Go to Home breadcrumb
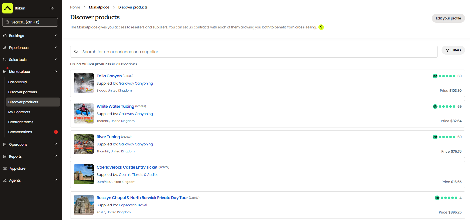The image size is (470, 220). (x=75, y=7)
